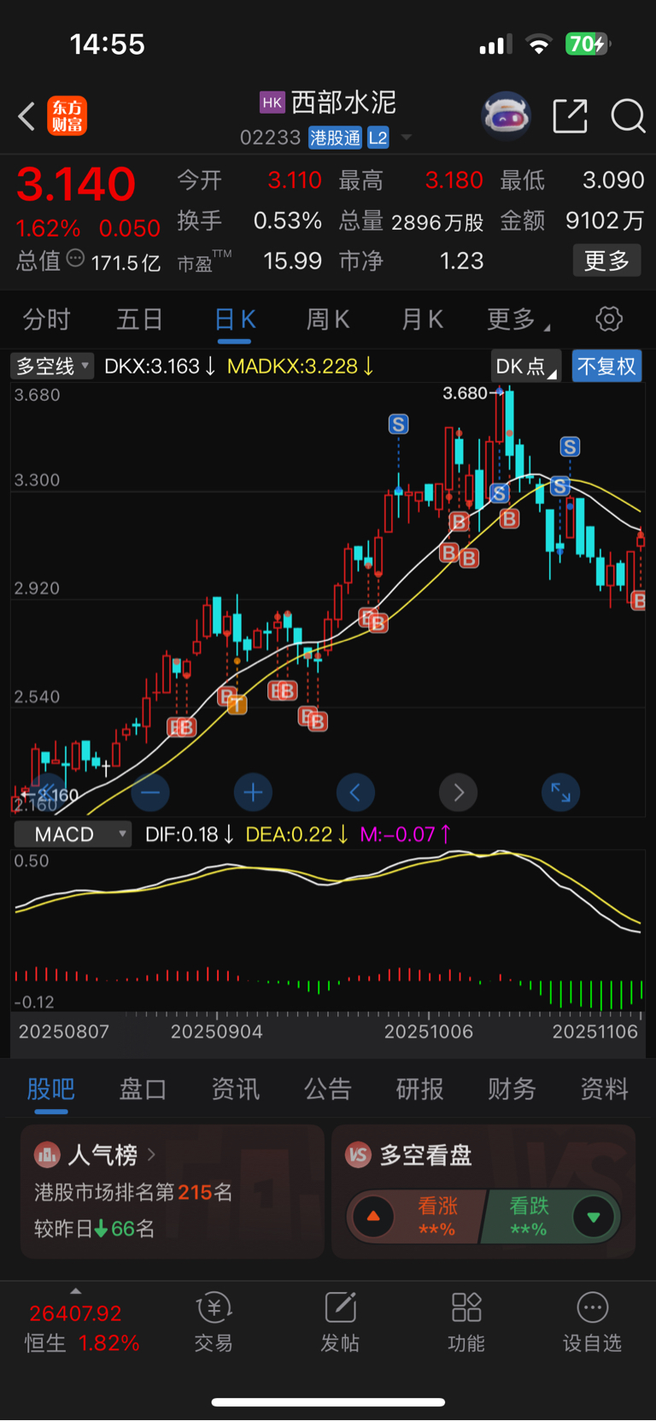The image size is (656, 1421).
Task: Tap 较昨日 66名 ranking change
Action: coord(94,1229)
